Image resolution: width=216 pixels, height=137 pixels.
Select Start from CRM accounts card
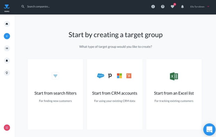[x=115, y=94]
